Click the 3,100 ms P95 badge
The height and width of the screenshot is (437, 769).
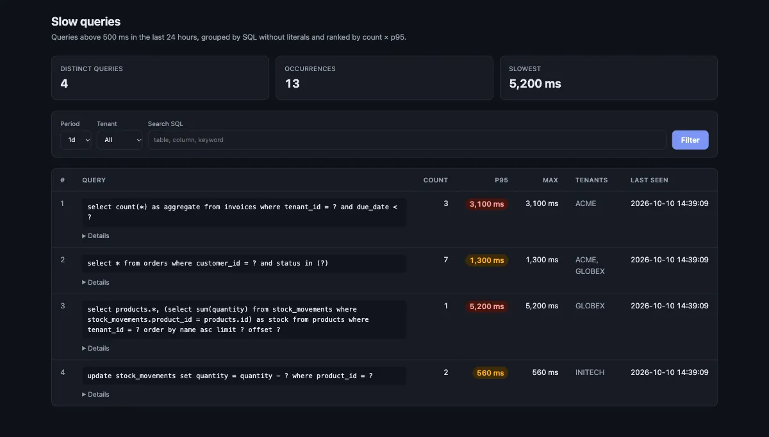coord(487,204)
